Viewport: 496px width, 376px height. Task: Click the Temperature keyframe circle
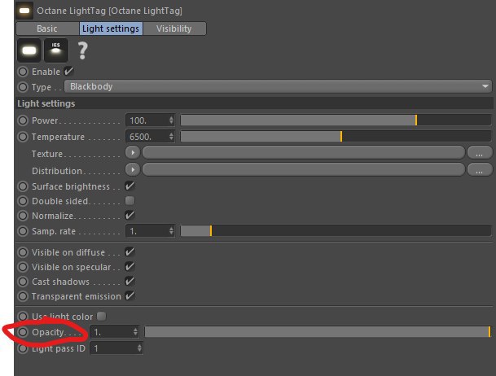[23, 137]
